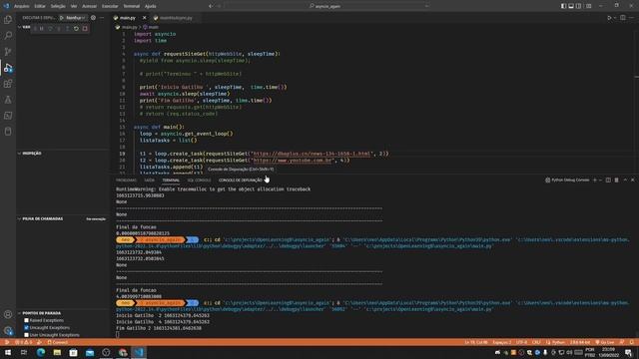Add a new terminal with the plus icon
639x359 pixels.
[595, 179]
